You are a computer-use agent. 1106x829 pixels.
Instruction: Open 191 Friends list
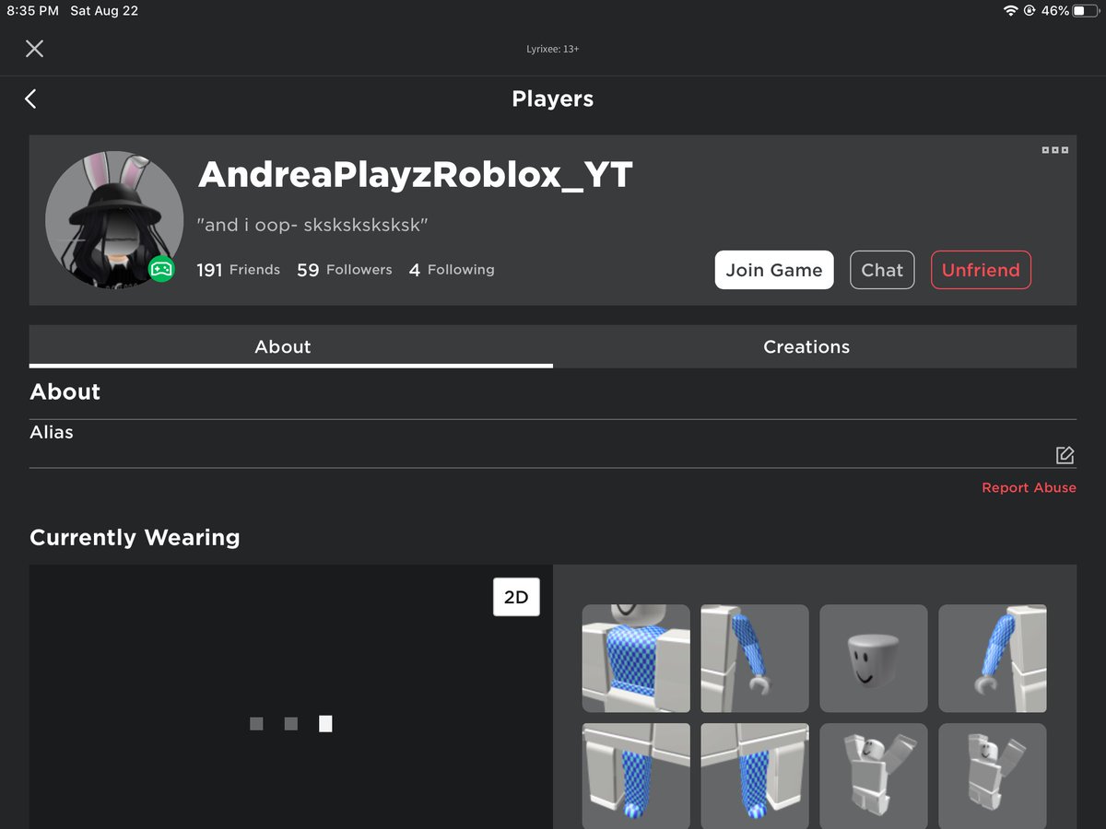click(238, 270)
